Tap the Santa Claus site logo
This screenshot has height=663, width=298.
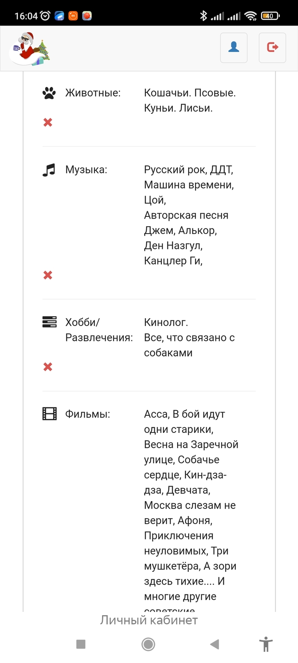[30, 49]
